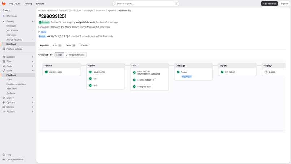The height and width of the screenshot is (164, 291).
Task: Switch to the Pipeline tab
Action: pyautogui.click(x=44, y=45)
